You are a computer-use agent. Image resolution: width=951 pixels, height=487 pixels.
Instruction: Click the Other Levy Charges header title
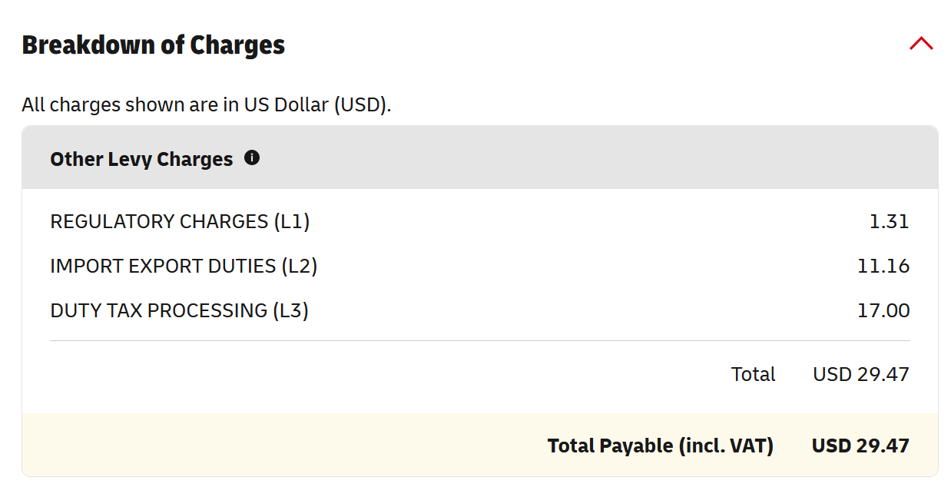[141, 159]
